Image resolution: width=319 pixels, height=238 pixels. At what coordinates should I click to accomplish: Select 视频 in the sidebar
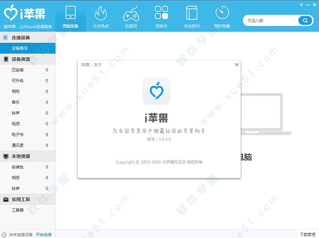(x=28, y=124)
